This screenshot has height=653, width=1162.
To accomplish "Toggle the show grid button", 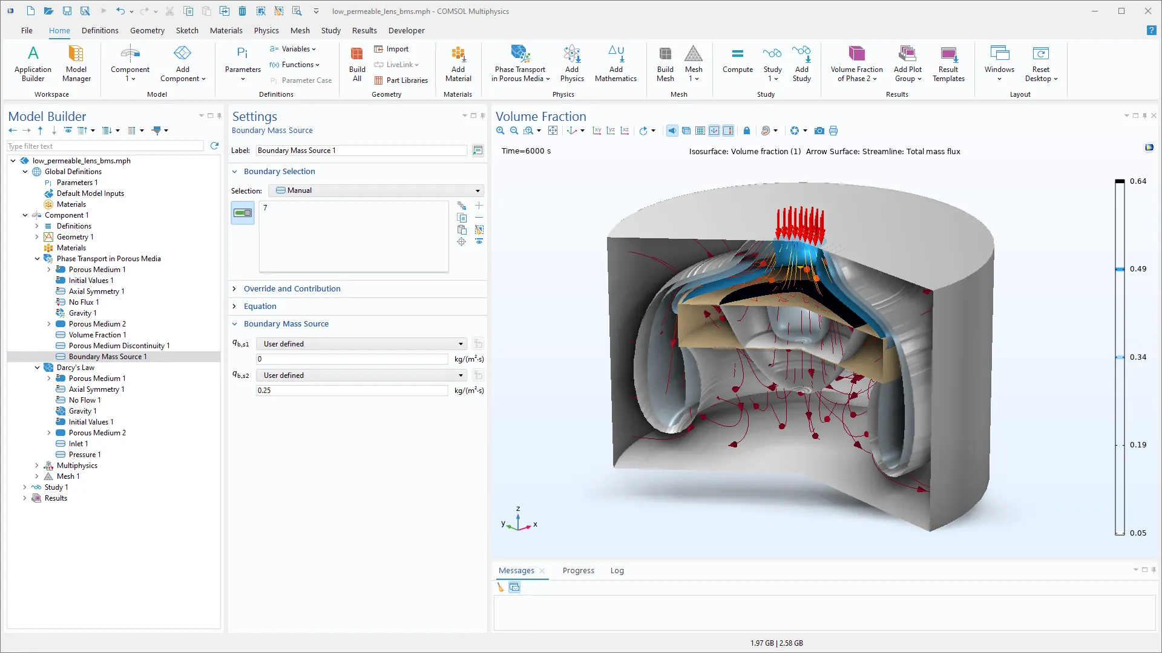I will click(x=700, y=131).
